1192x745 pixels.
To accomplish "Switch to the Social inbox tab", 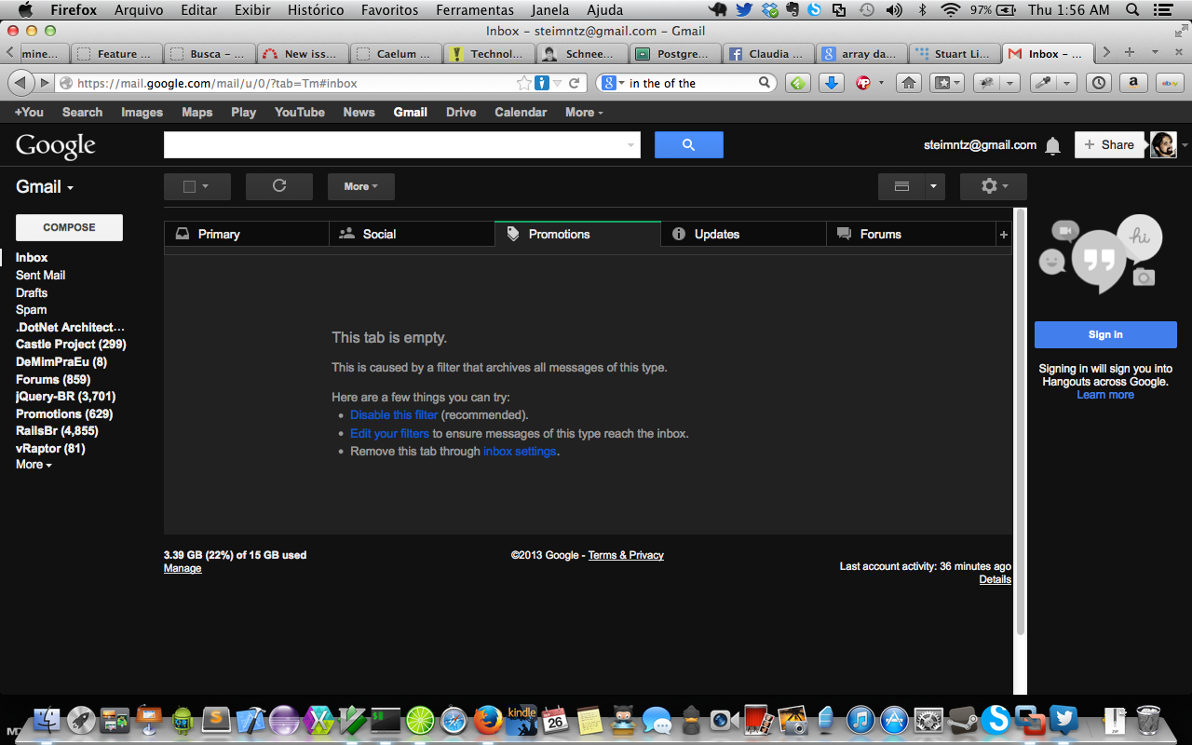I will (412, 235).
